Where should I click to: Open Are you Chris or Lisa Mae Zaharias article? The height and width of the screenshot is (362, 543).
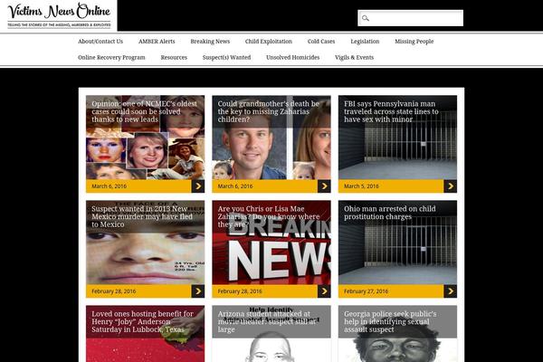click(x=269, y=216)
